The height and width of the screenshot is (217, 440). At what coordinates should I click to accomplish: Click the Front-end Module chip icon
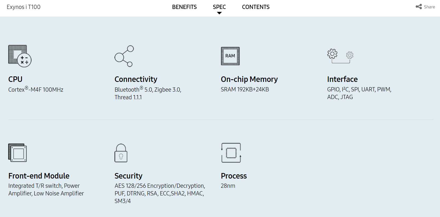(x=17, y=153)
